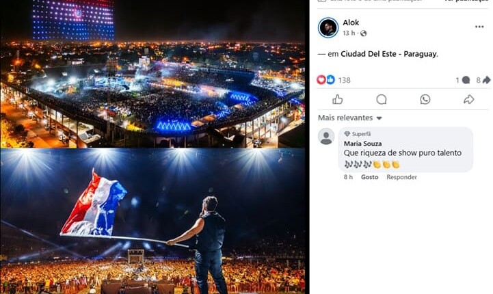The image size is (493, 294).
Task: Click the public audience globe icon
Action: pyautogui.click(x=363, y=34)
